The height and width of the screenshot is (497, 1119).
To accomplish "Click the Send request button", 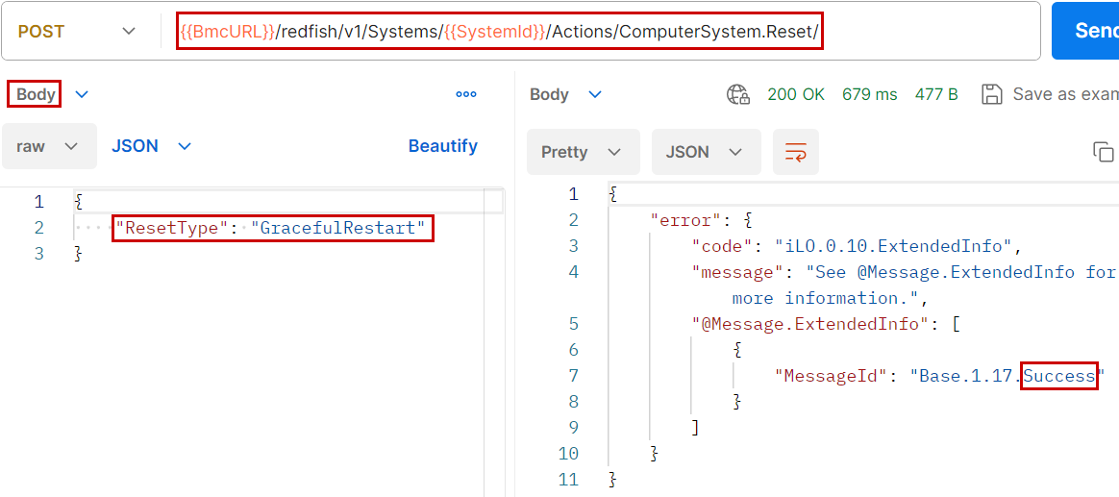I will coord(1088,31).
